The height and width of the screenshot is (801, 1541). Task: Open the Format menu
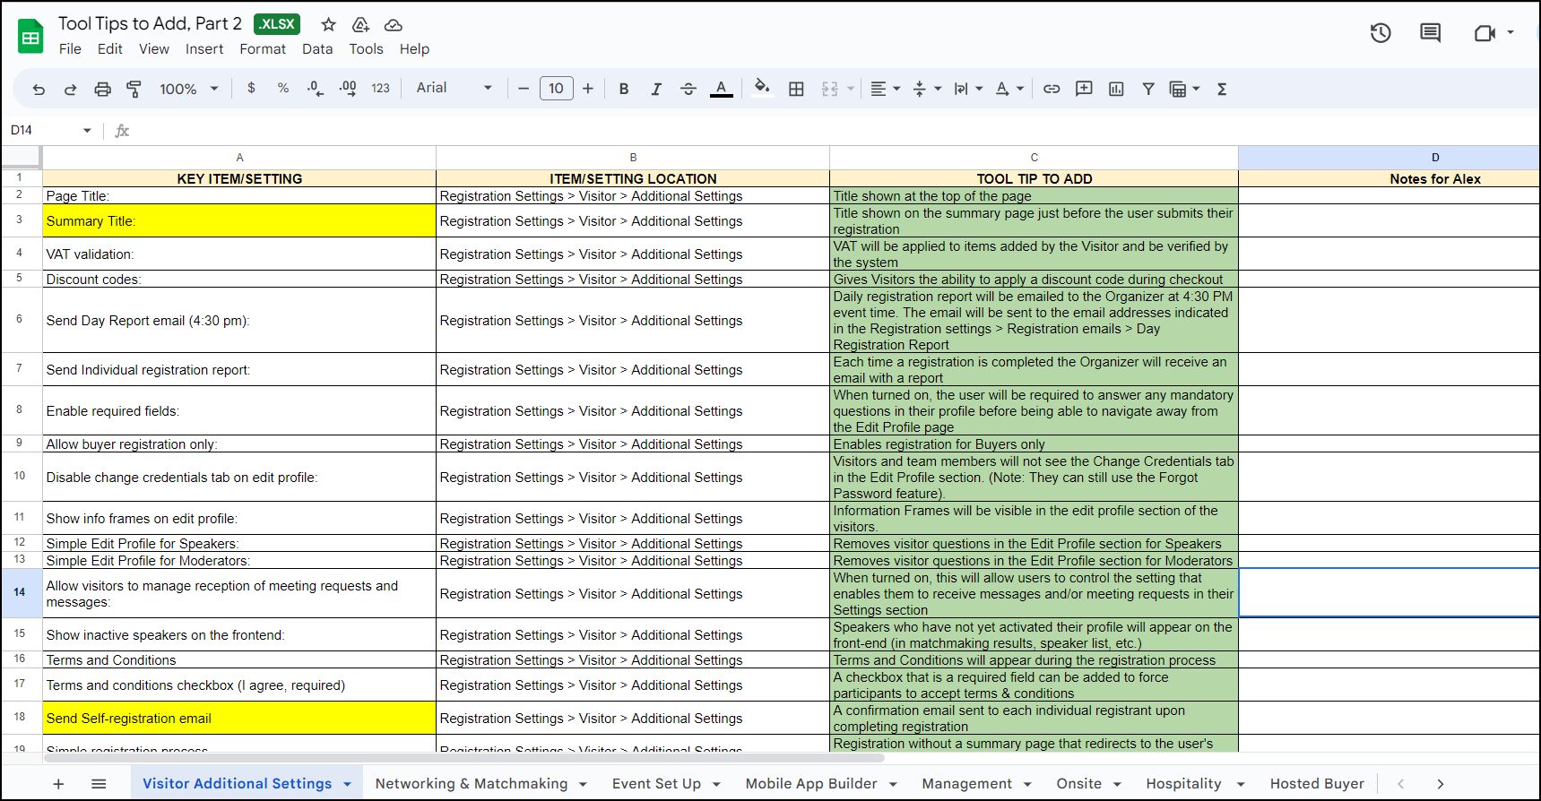[x=263, y=49]
